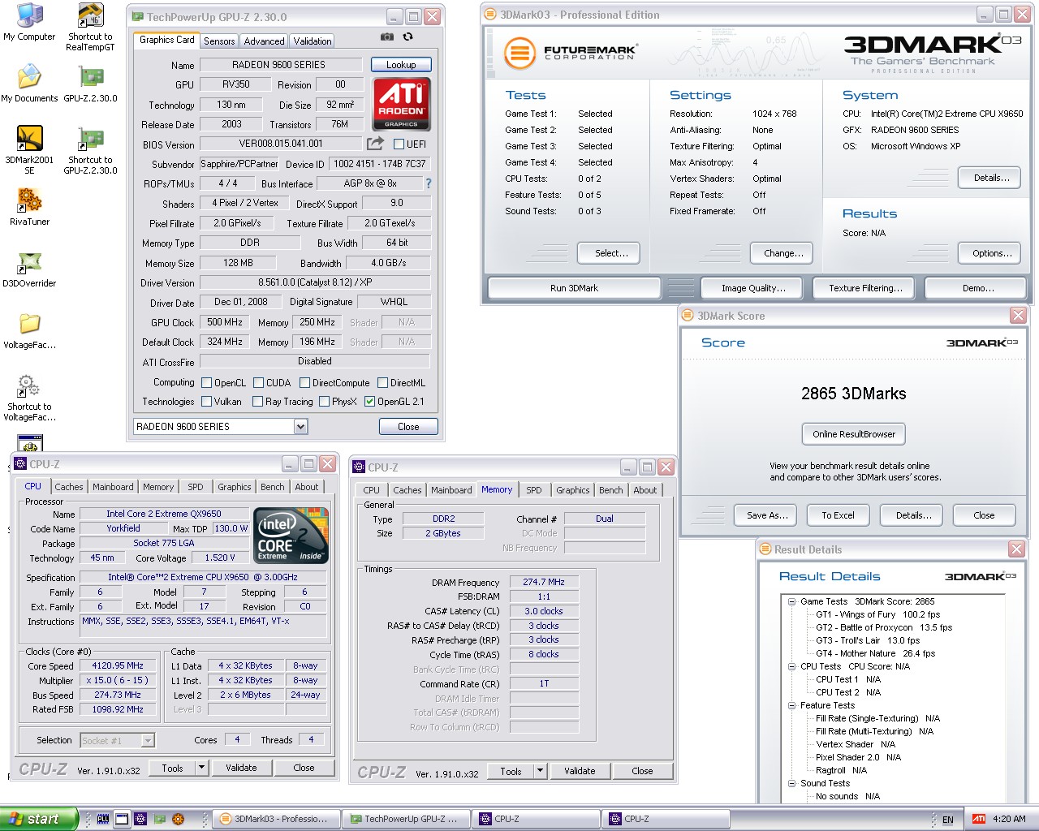Click the bus interface question mark
This screenshot has height=831, width=1039.
pyautogui.click(x=429, y=183)
